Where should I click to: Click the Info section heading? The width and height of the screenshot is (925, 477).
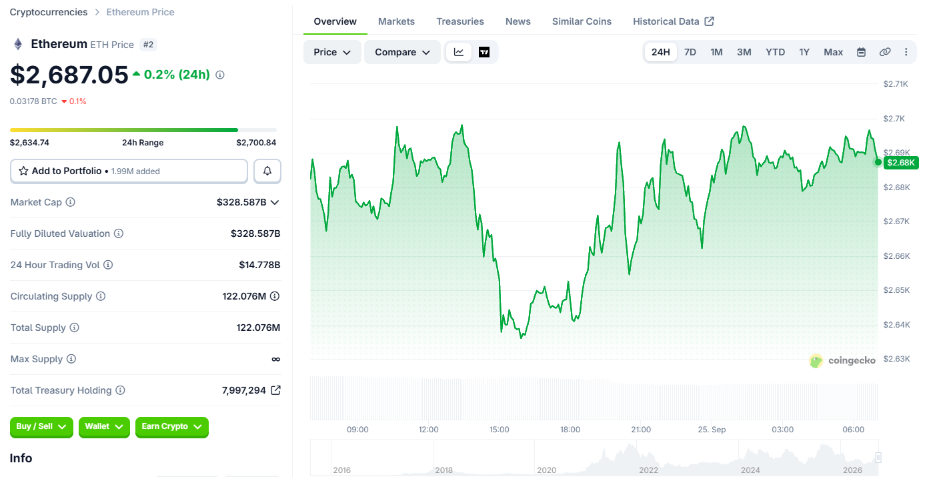coord(21,458)
